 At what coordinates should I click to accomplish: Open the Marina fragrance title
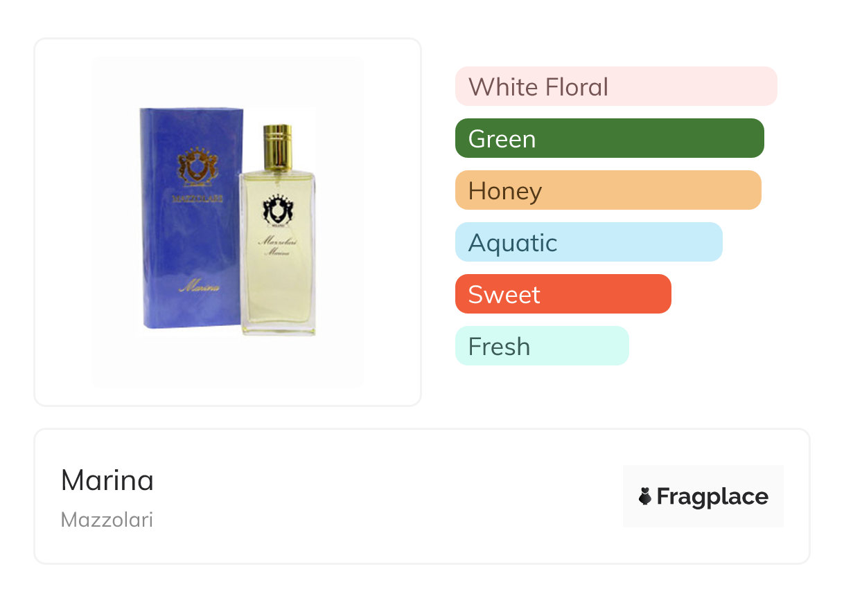tap(107, 480)
